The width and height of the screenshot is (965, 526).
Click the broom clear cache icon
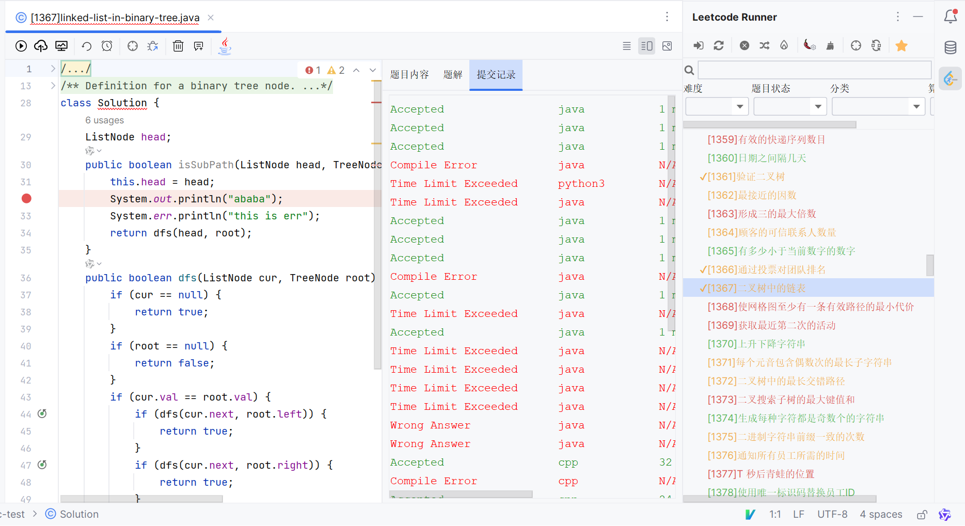point(830,45)
